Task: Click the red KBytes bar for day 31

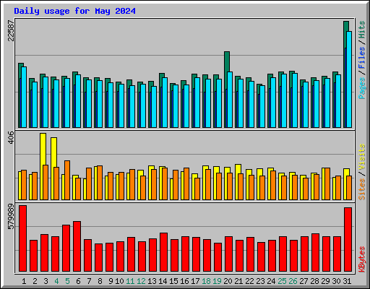Action: coord(348,239)
